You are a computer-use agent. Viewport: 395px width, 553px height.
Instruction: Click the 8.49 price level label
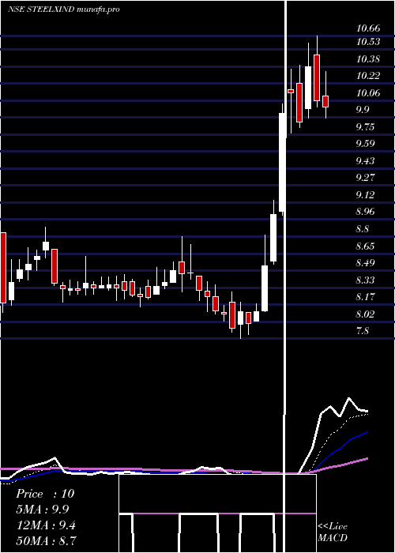365,263
